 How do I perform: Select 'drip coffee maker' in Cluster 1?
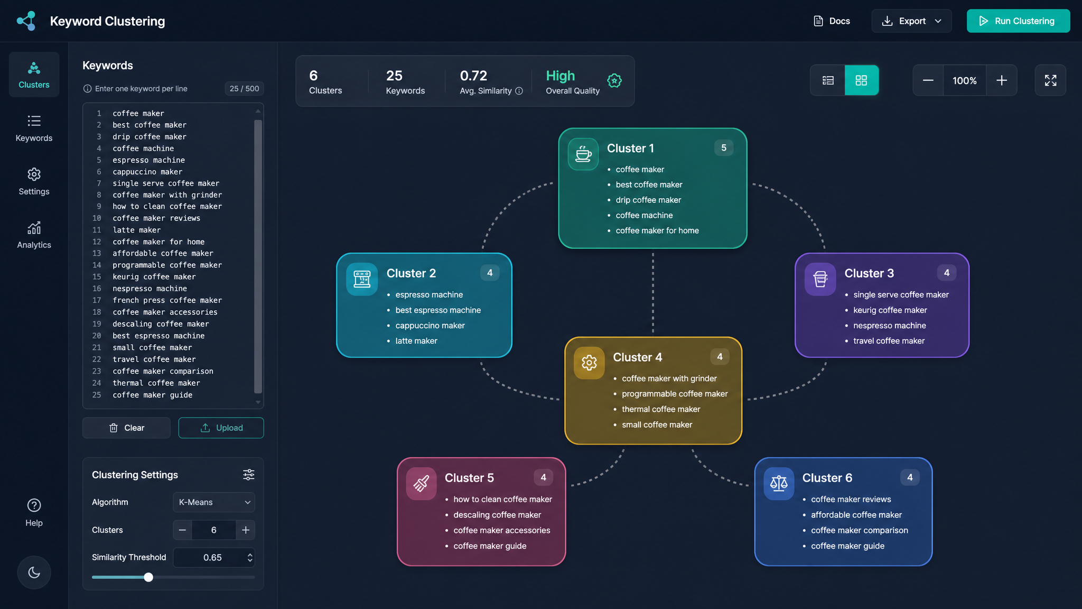(x=648, y=200)
